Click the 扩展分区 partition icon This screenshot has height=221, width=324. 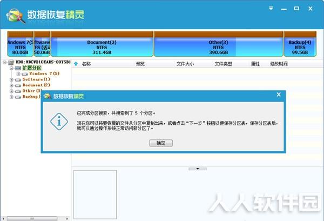(x=18, y=68)
